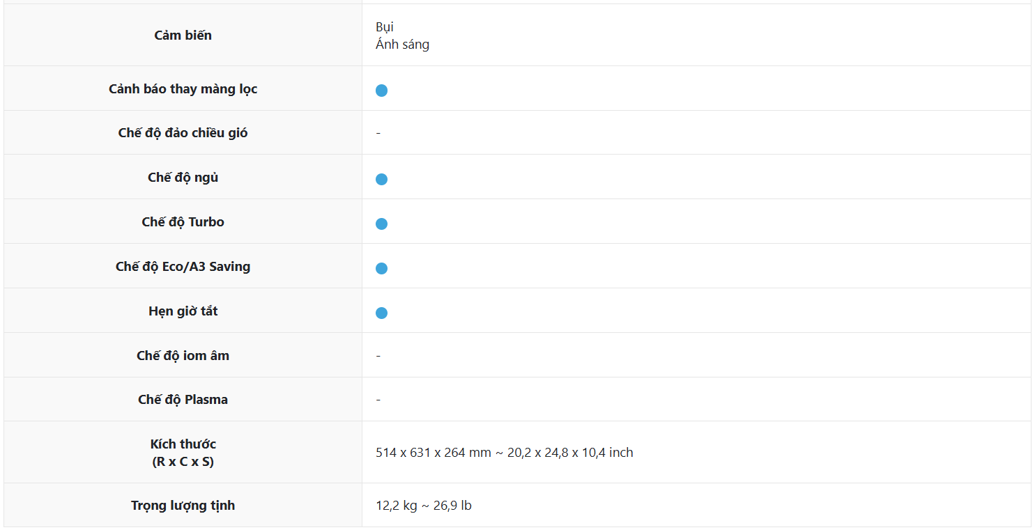Click the Kích thước (R x C x S) label

click(183, 452)
